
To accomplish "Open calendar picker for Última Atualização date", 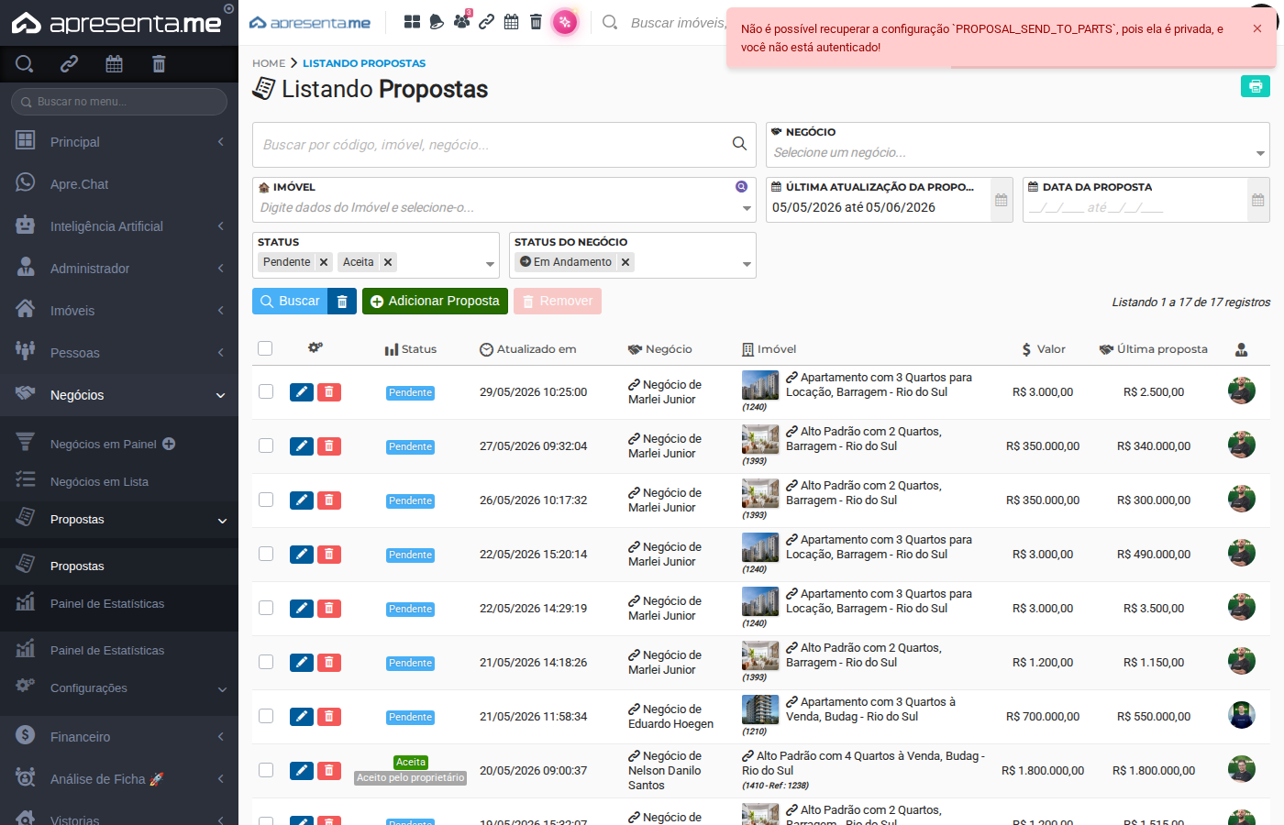I will pos(1002,200).
